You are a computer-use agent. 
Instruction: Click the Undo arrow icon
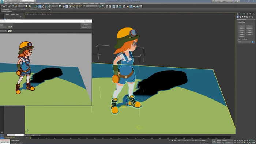point(3,6)
